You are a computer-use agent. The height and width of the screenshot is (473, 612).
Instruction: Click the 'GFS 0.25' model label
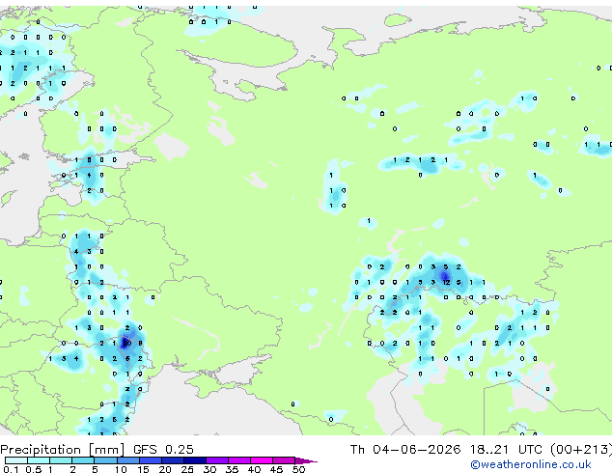(163, 450)
